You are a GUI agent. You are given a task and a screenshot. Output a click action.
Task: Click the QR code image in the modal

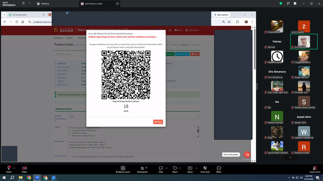[x=126, y=75]
